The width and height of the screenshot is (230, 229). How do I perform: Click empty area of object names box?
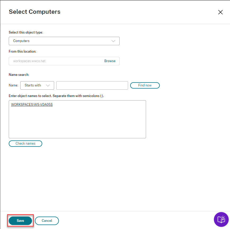[77, 124]
